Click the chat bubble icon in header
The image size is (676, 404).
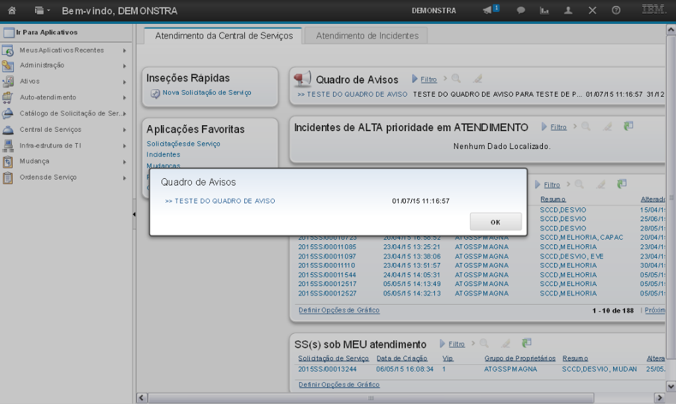click(x=521, y=11)
